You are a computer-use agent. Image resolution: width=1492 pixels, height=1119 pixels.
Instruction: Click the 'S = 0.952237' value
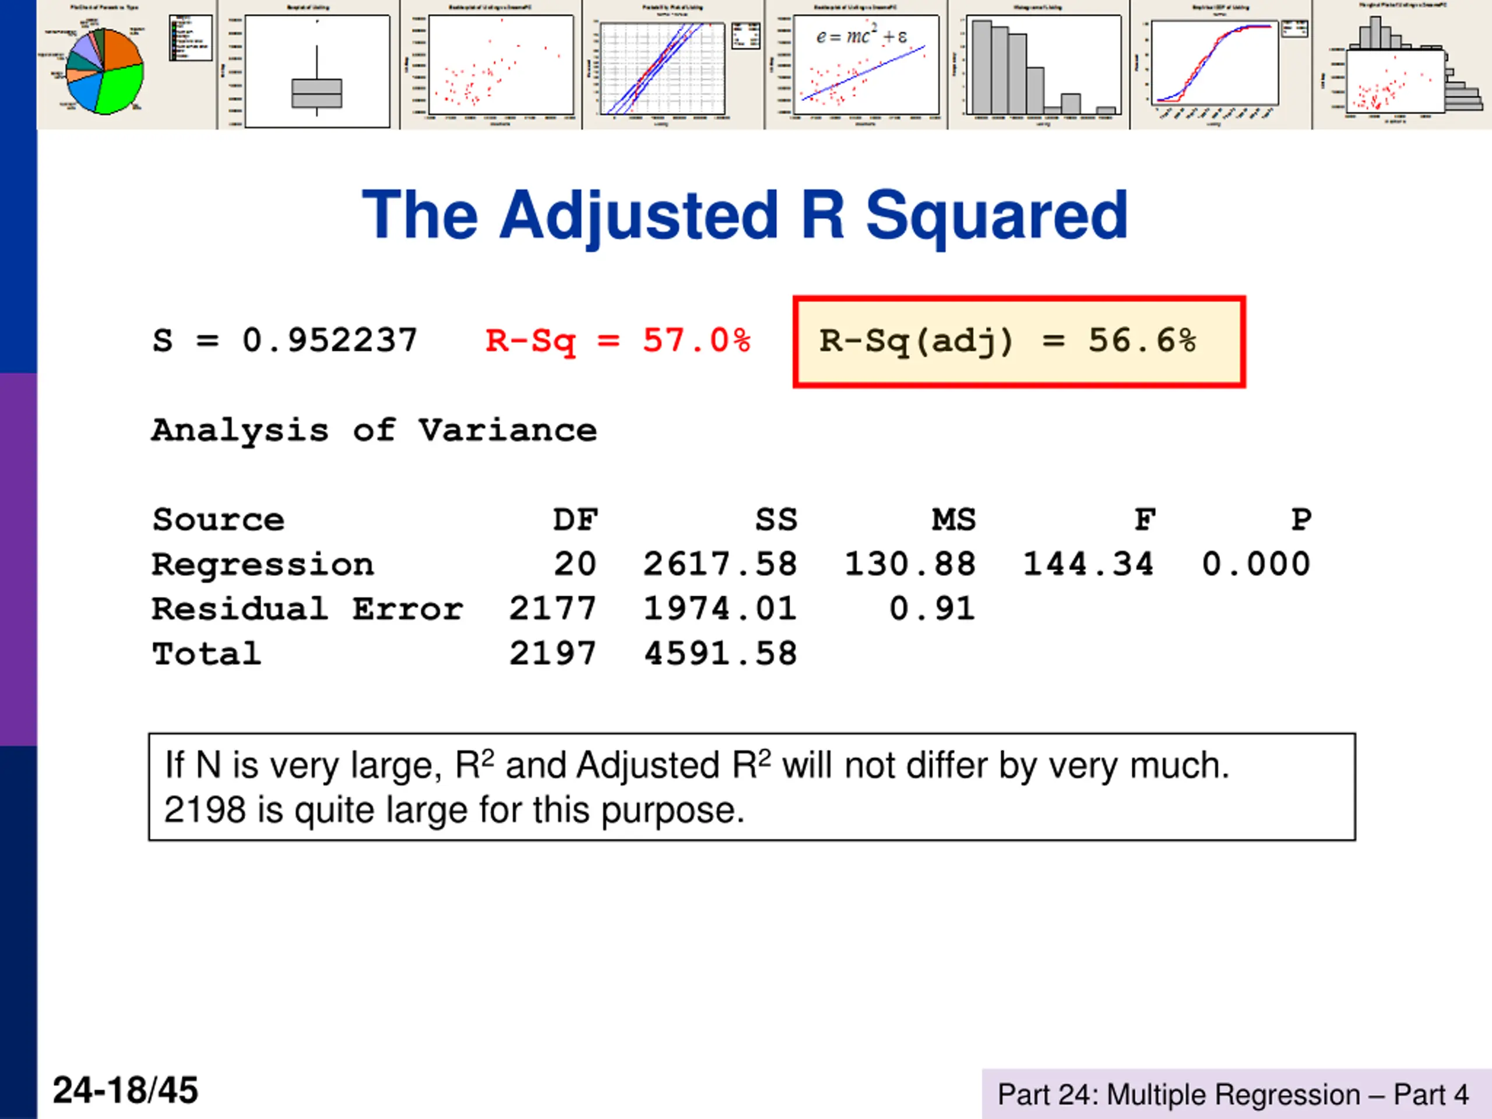284,340
